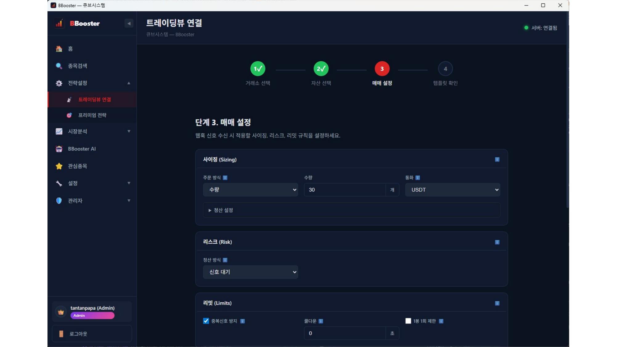Click the 리스크 (Risk) info icon
Image resolution: width=617 pixels, height=347 pixels.
click(497, 242)
